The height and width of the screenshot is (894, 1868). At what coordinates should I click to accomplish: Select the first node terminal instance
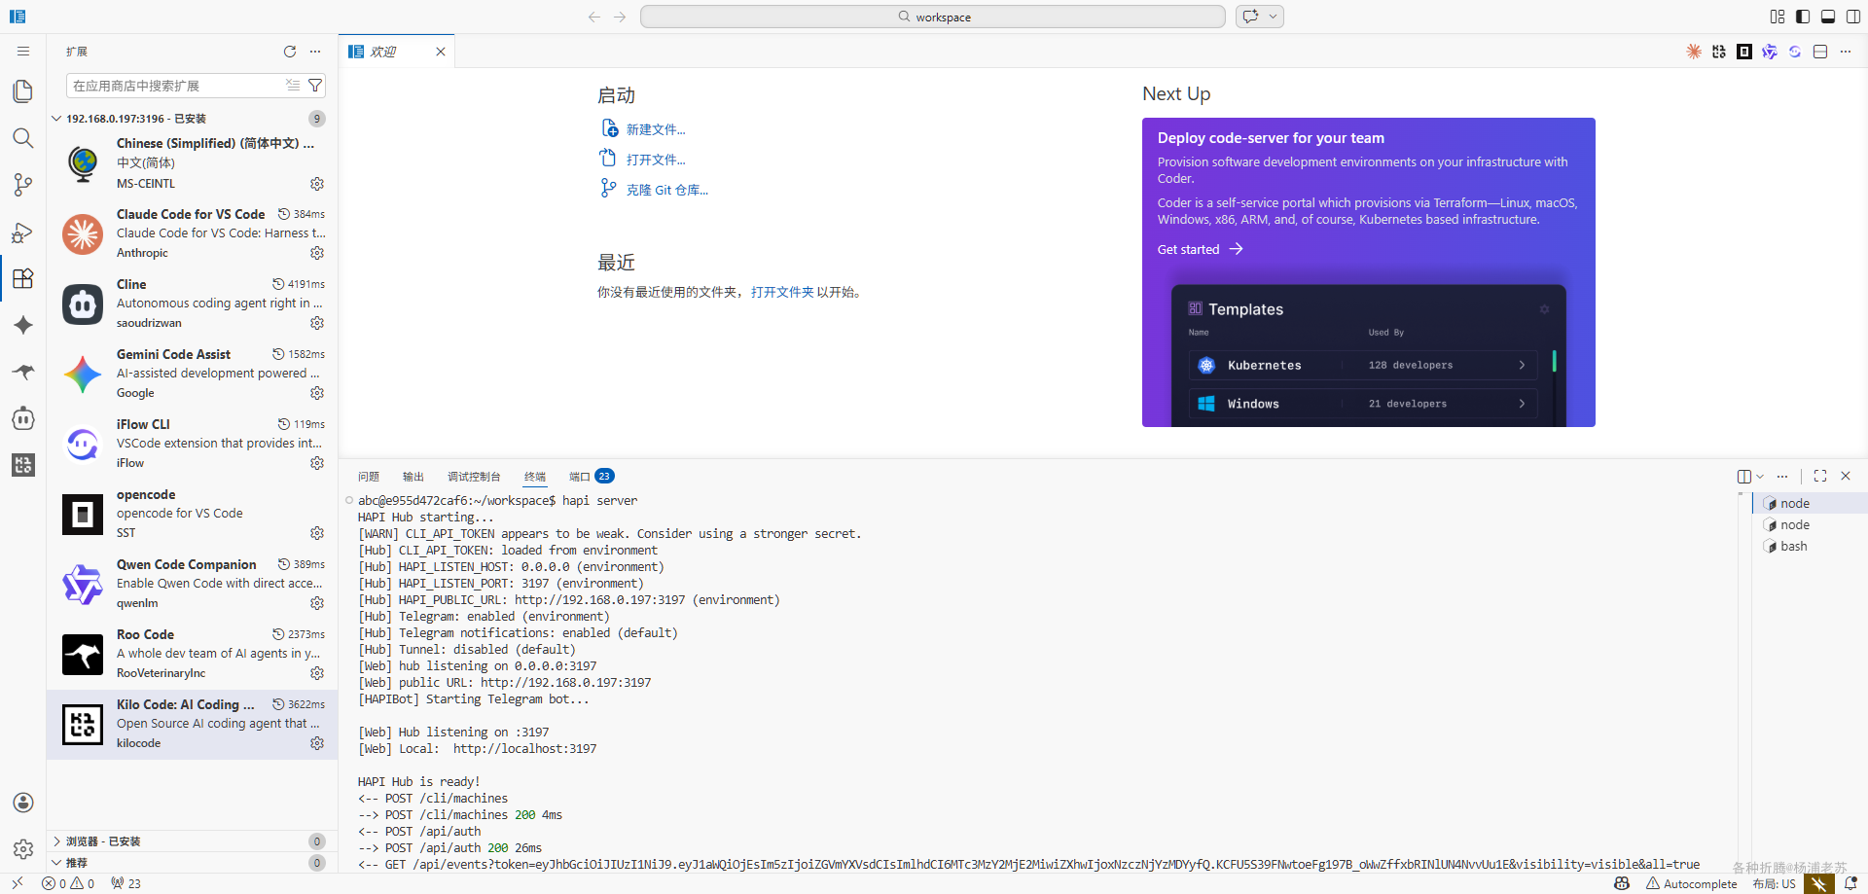1810,503
